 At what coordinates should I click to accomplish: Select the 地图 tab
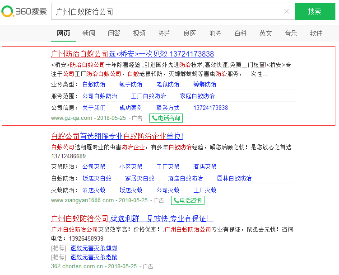(x=215, y=33)
